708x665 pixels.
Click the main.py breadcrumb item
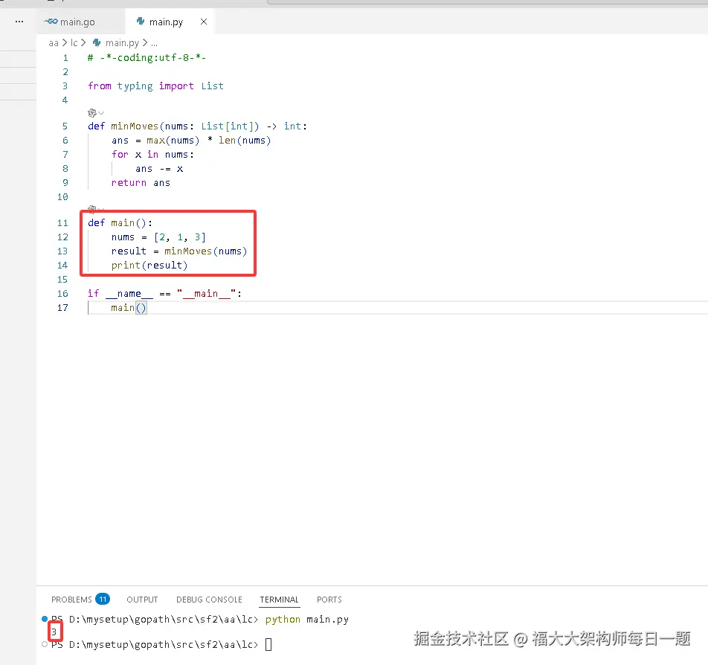click(122, 43)
